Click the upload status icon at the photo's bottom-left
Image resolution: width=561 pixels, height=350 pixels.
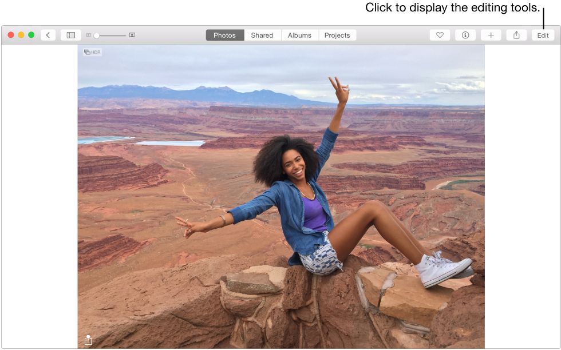[88, 340]
